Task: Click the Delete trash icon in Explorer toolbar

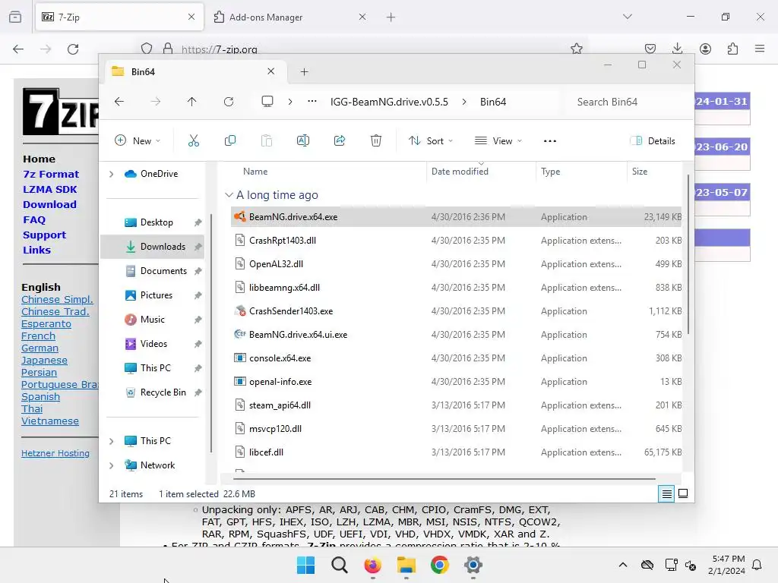Action: [x=376, y=140]
